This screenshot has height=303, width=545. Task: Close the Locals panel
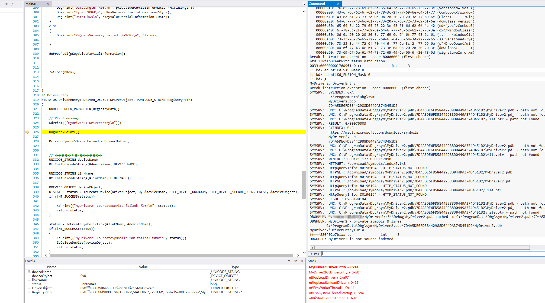[x=302, y=261]
